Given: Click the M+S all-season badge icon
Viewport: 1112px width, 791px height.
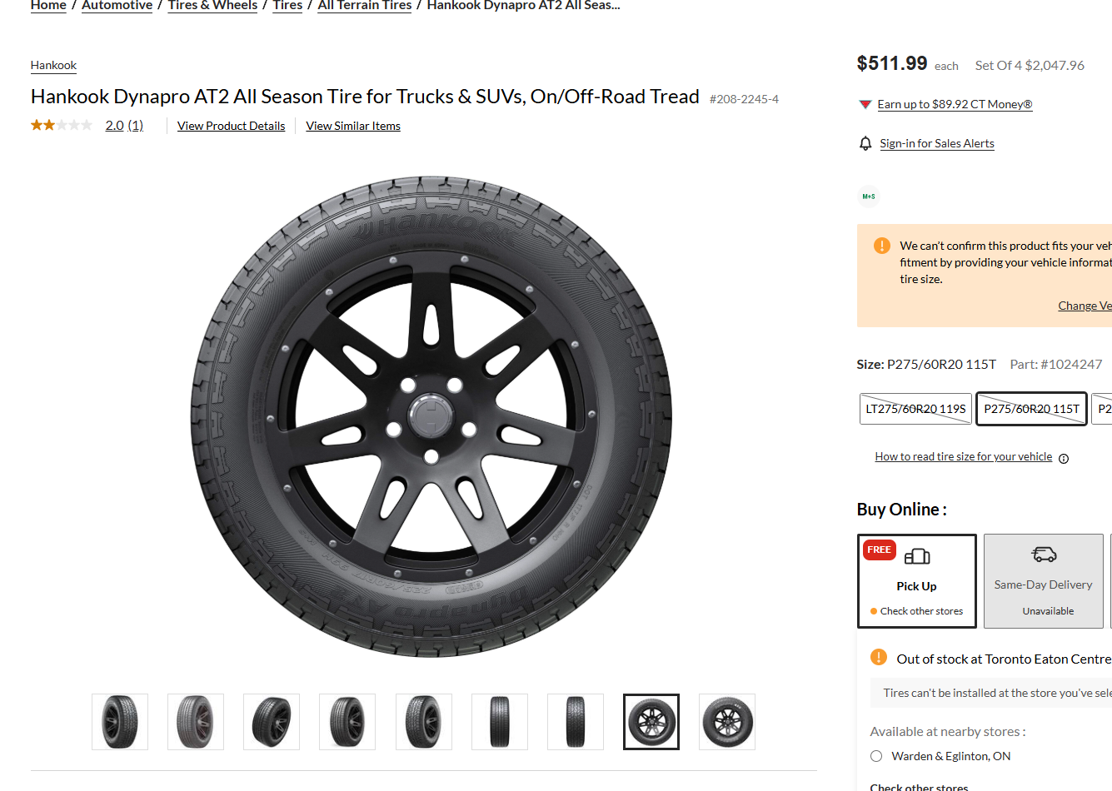Looking at the screenshot, I should [869, 196].
